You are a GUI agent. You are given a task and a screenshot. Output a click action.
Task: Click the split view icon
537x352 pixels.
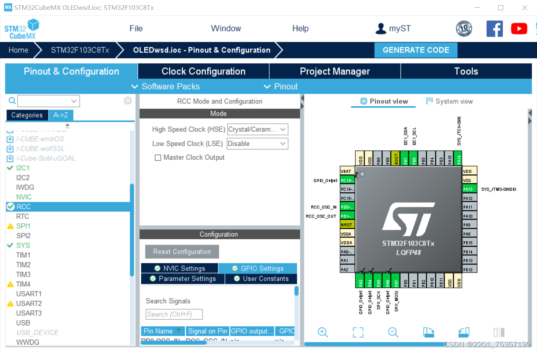tap(499, 332)
